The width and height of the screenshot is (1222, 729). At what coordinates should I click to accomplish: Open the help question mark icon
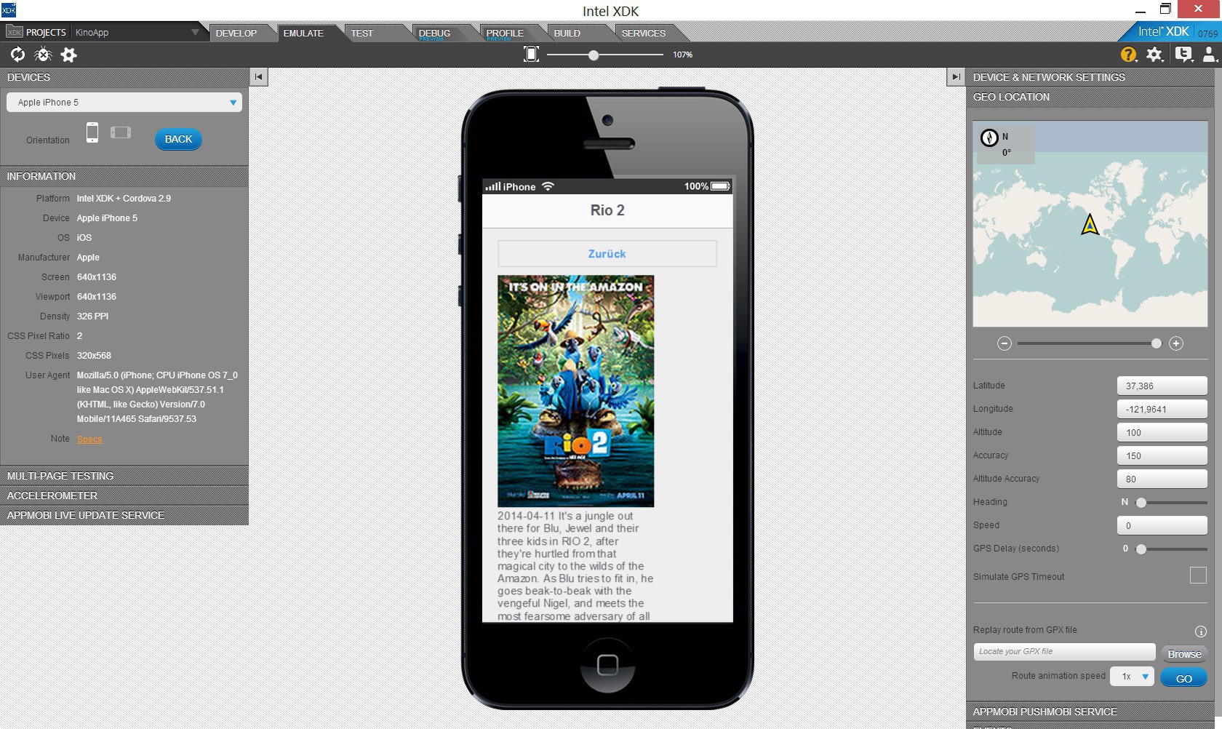click(x=1128, y=55)
